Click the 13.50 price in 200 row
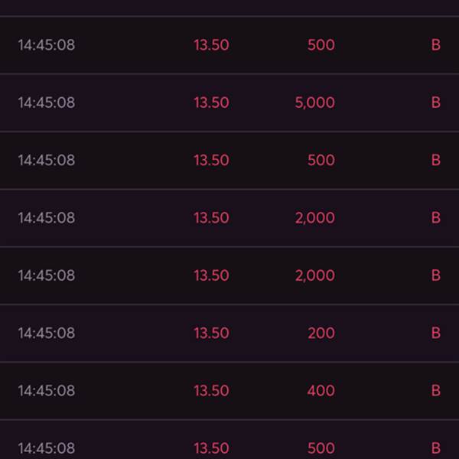Image resolution: width=459 pixels, height=459 pixels. click(x=211, y=333)
